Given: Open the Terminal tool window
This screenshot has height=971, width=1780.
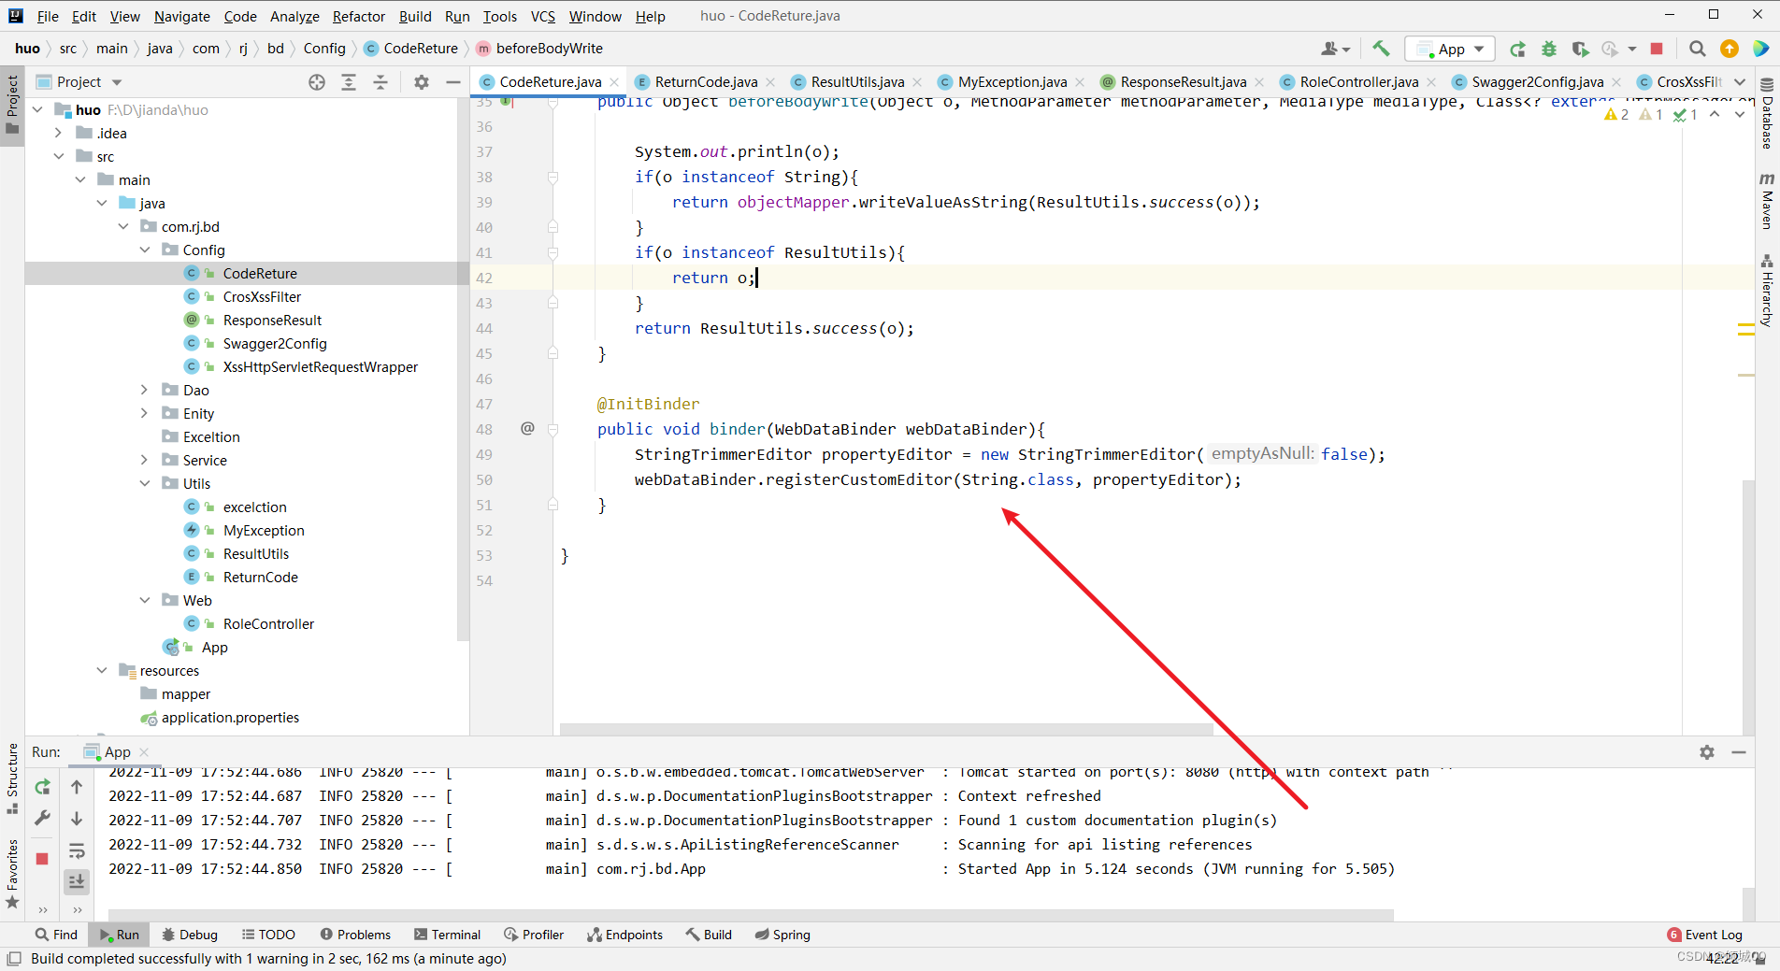Looking at the screenshot, I should (x=447, y=935).
